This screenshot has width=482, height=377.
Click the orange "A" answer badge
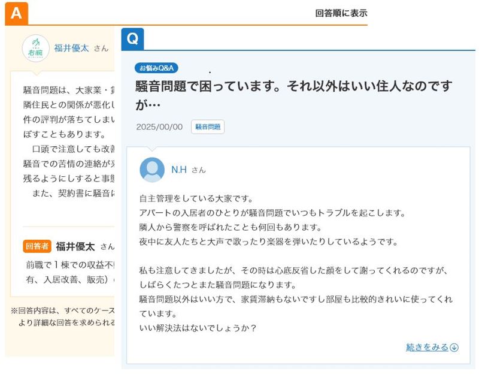click(x=16, y=13)
